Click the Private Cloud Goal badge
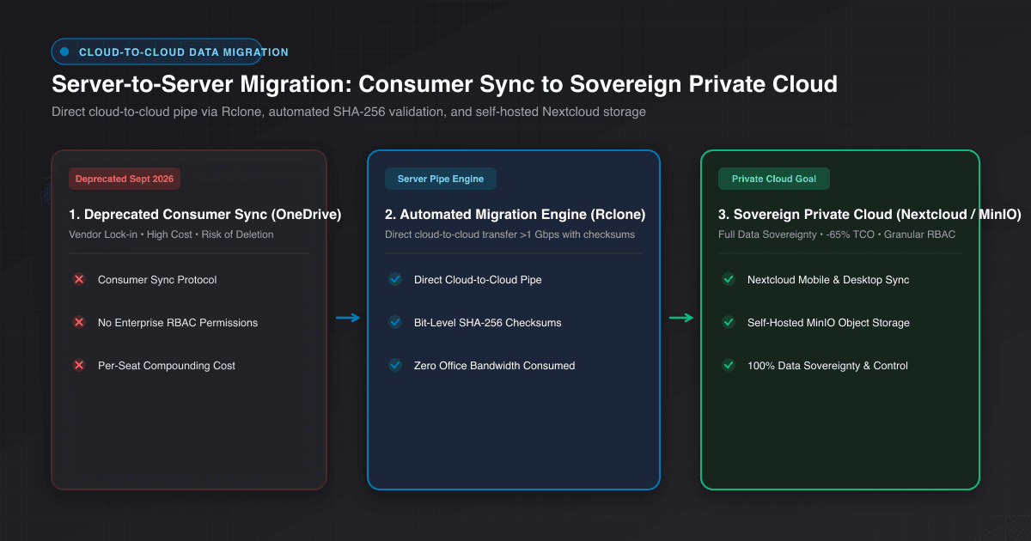Screen dimensions: 1031x541 [774, 179]
